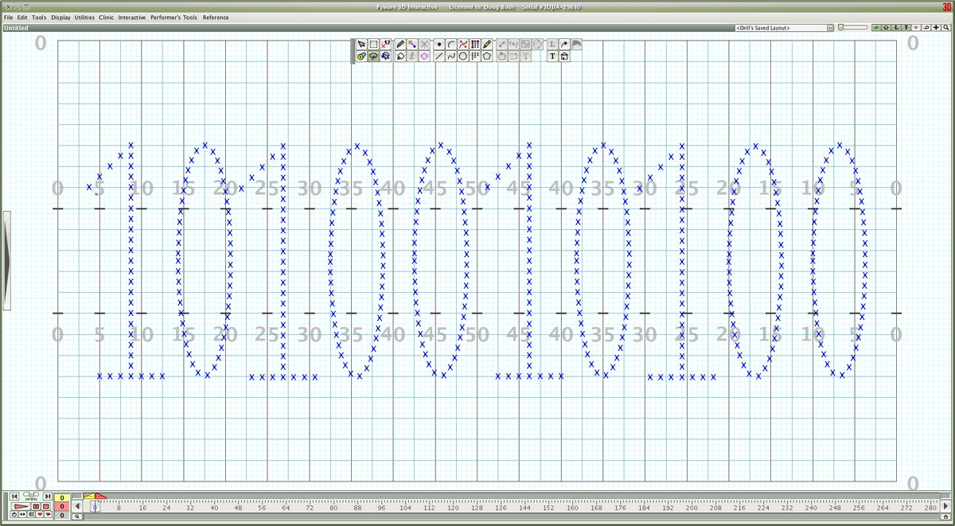
Task: Adjust the zoom slider near layout dropdown
Action: (853, 28)
